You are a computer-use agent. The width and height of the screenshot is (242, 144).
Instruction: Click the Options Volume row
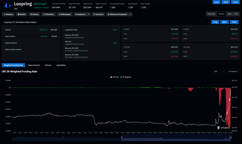click(x=31, y=43)
